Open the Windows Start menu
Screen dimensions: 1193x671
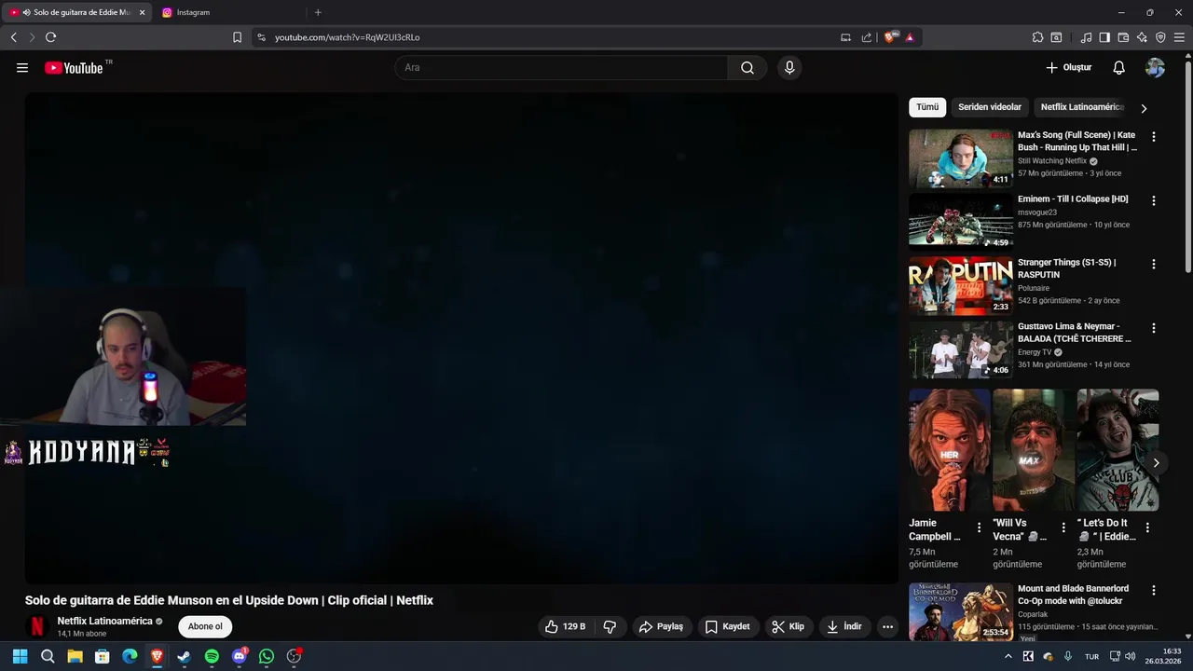pos(20,656)
